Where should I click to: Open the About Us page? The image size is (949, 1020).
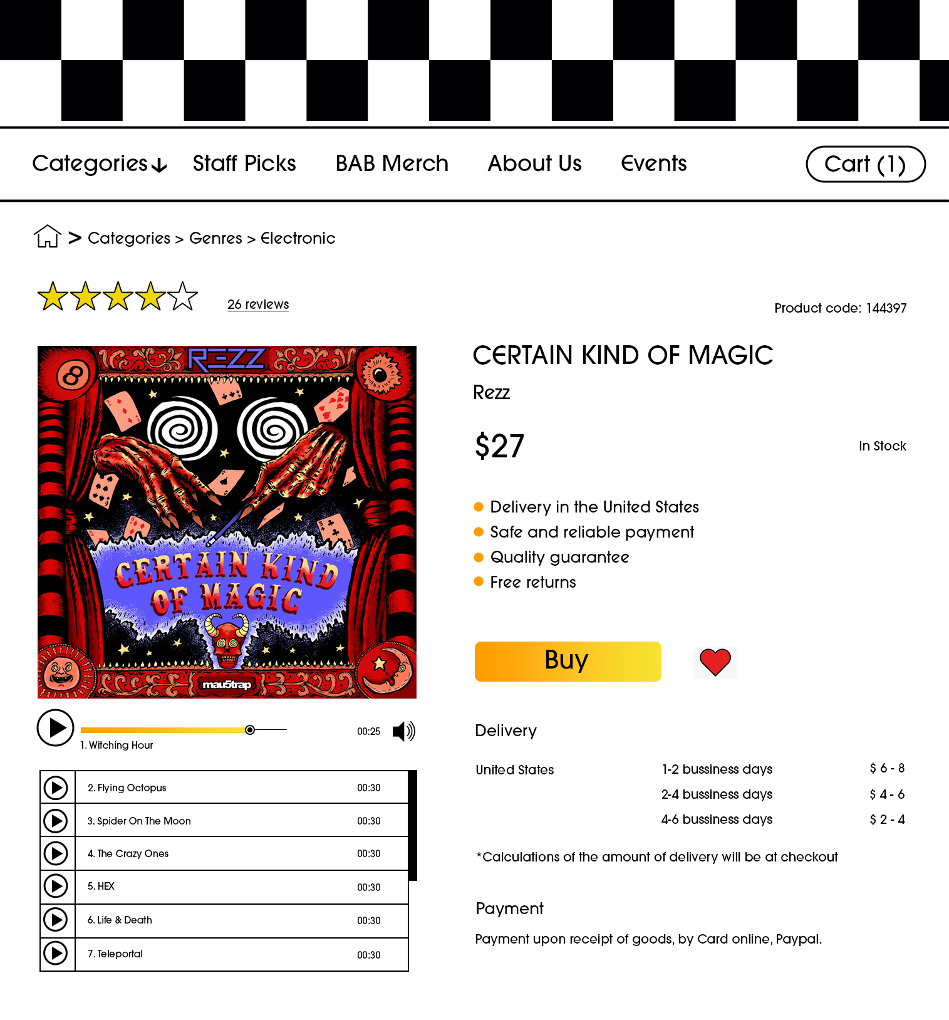pyautogui.click(x=535, y=164)
